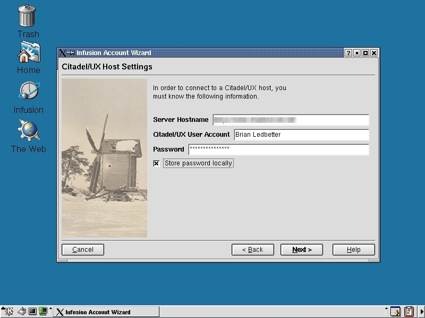Click the Password input field

(x=278, y=149)
